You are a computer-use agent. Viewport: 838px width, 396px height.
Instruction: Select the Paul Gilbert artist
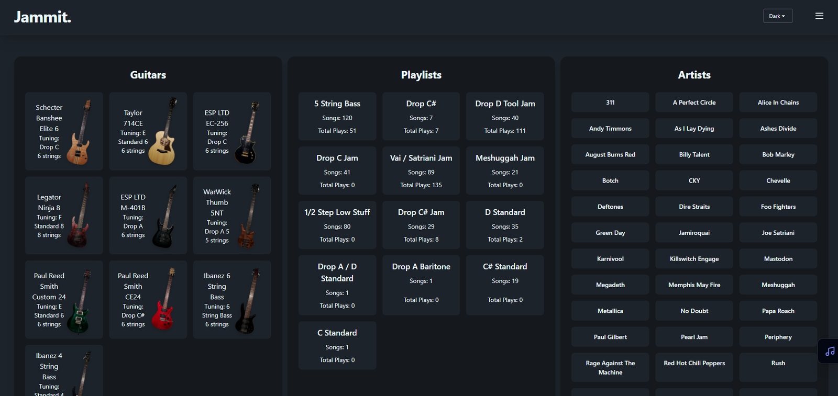coord(610,337)
